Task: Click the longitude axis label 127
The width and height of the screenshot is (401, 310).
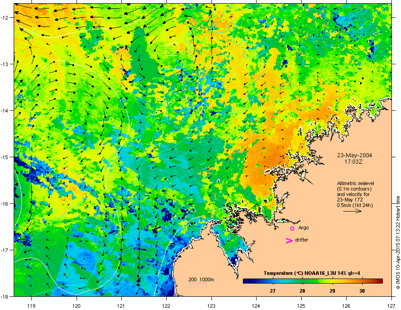Action: click(x=391, y=305)
